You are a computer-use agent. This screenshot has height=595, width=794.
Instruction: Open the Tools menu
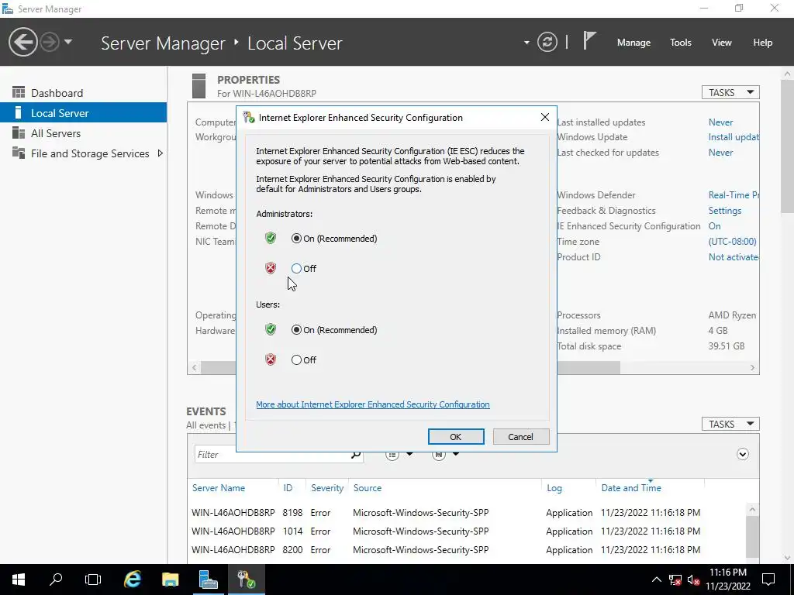[681, 43]
